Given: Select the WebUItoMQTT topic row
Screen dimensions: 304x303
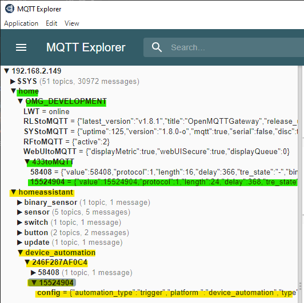Looking at the screenshot, I should pyautogui.click(x=157, y=152).
